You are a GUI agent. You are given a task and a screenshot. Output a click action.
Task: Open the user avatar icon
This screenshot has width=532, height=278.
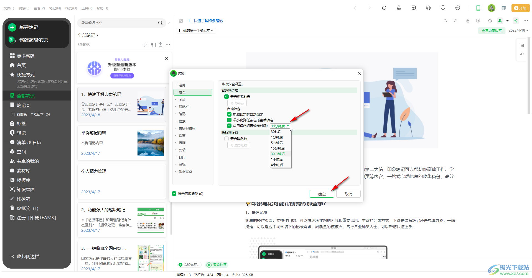(491, 8)
